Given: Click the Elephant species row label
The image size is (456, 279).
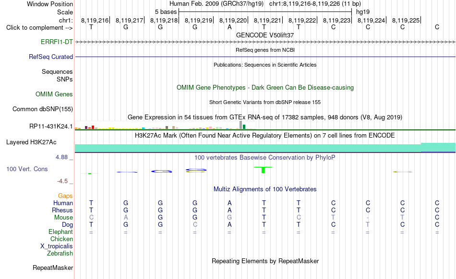Looking at the screenshot, I should pyautogui.click(x=60, y=232).
